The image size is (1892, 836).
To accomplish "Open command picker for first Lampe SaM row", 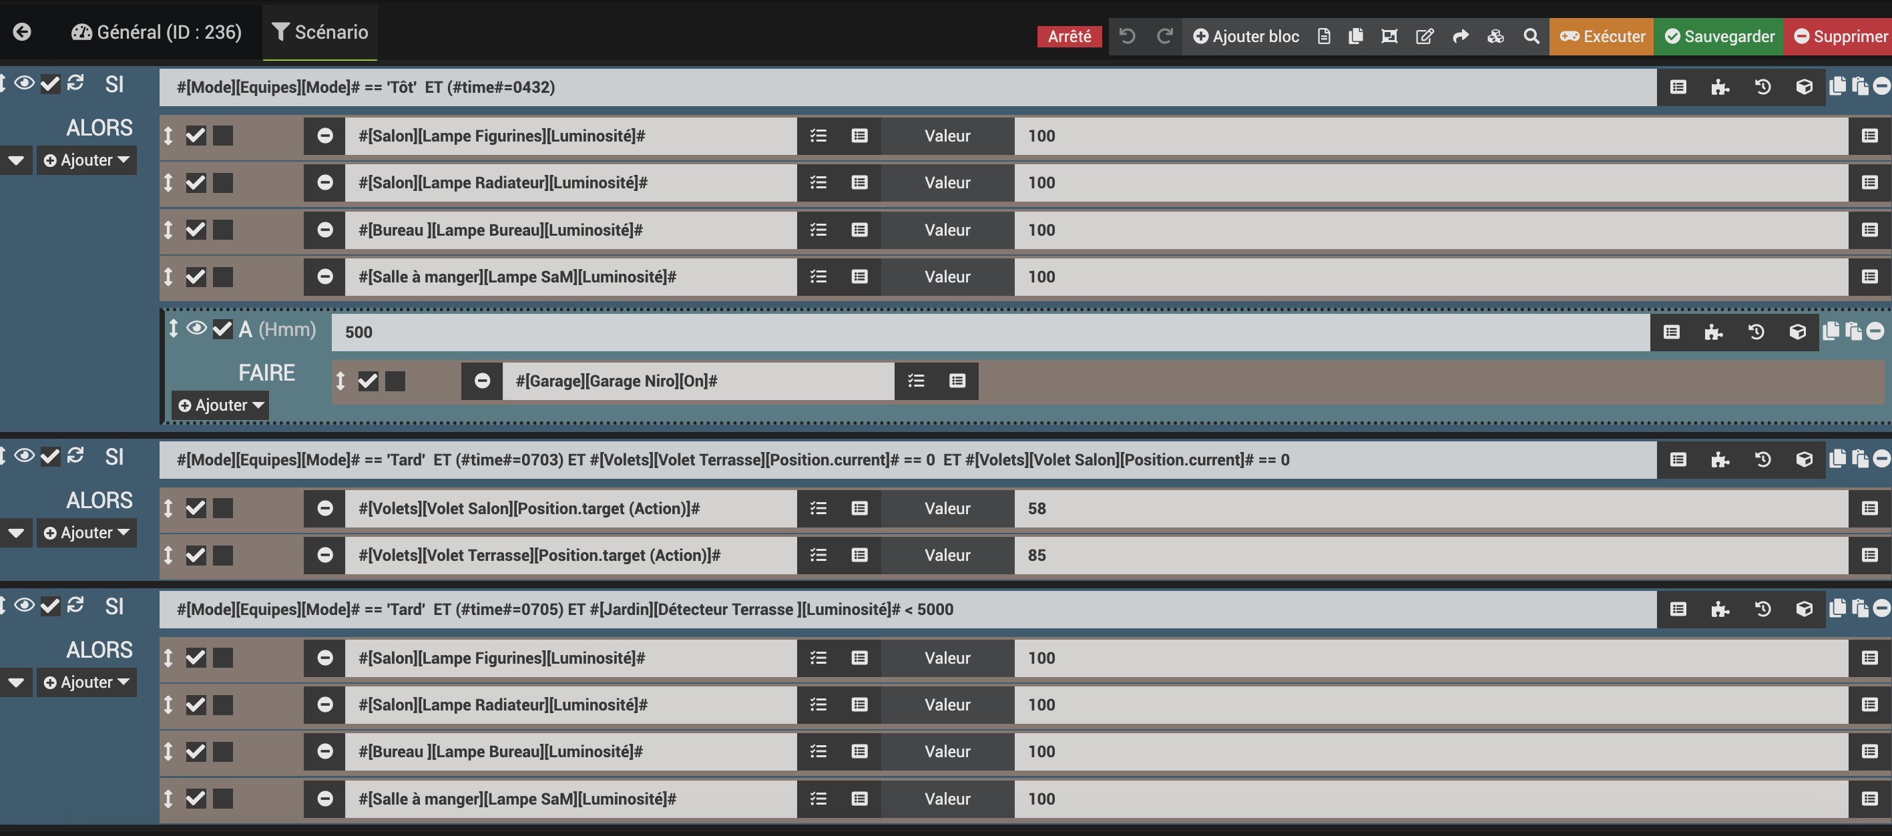I will [x=859, y=277].
